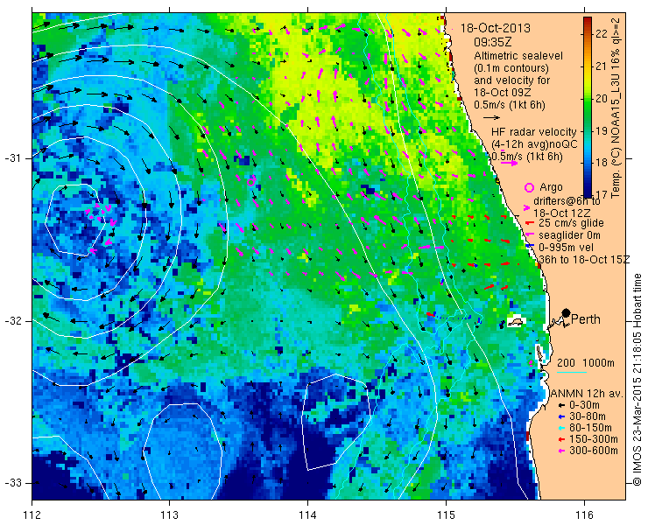Viewport: 648px width, 525px height.
Task: Click the '30-80m' depth label
Action: tap(588, 416)
